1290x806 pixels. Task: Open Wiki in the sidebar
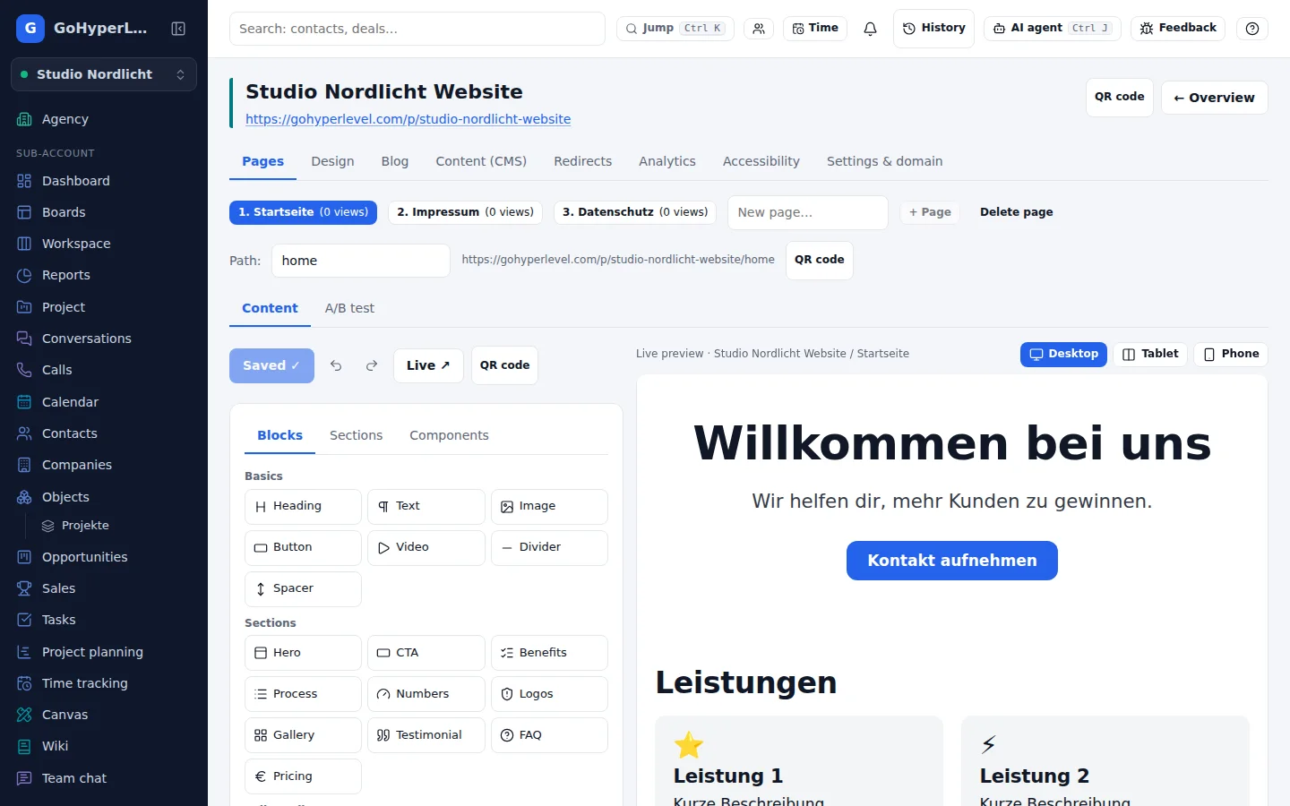(104, 746)
